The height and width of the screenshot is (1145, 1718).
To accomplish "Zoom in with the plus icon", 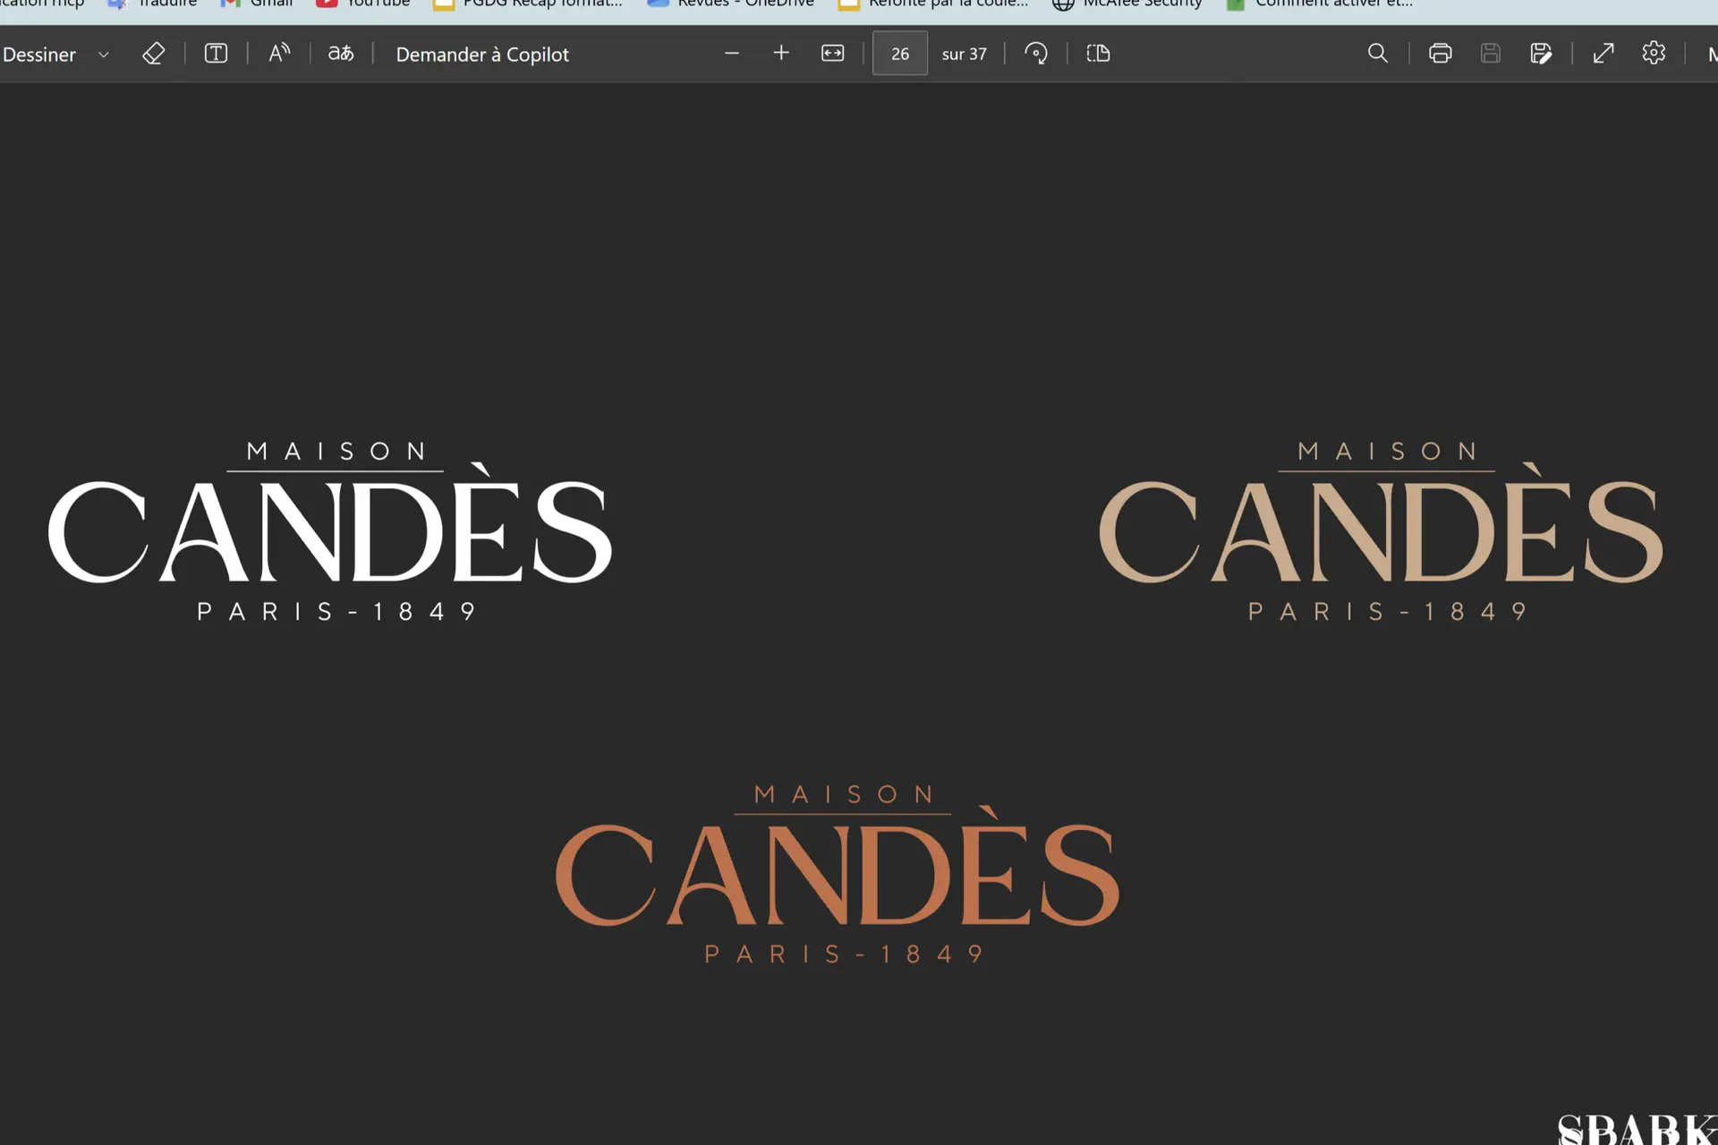I will (x=781, y=54).
